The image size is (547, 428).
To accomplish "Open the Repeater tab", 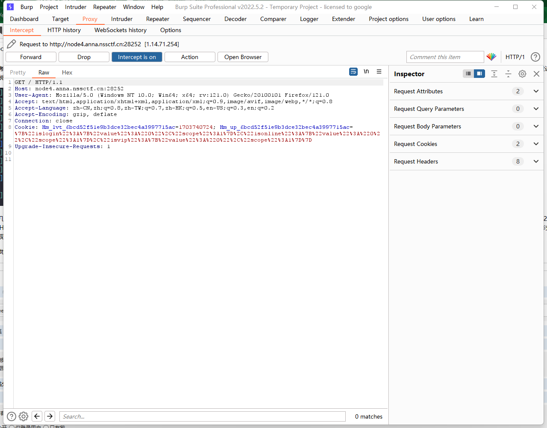I will pyautogui.click(x=158, y=19).
